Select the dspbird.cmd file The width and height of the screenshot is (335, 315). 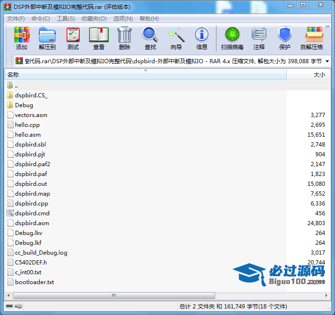(32, 213)
